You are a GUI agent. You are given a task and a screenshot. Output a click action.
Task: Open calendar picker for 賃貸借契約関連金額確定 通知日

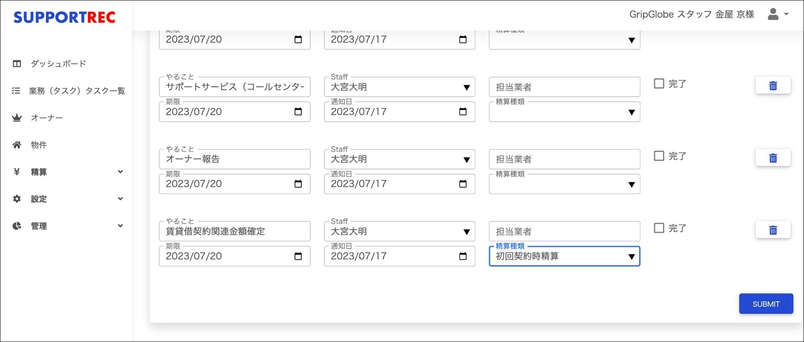463,256
